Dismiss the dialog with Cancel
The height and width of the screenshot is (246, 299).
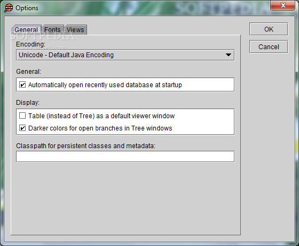(x=269, y=47)
